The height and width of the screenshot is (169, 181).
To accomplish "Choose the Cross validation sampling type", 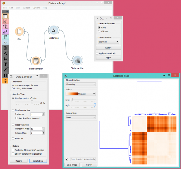I will [13, 125].
